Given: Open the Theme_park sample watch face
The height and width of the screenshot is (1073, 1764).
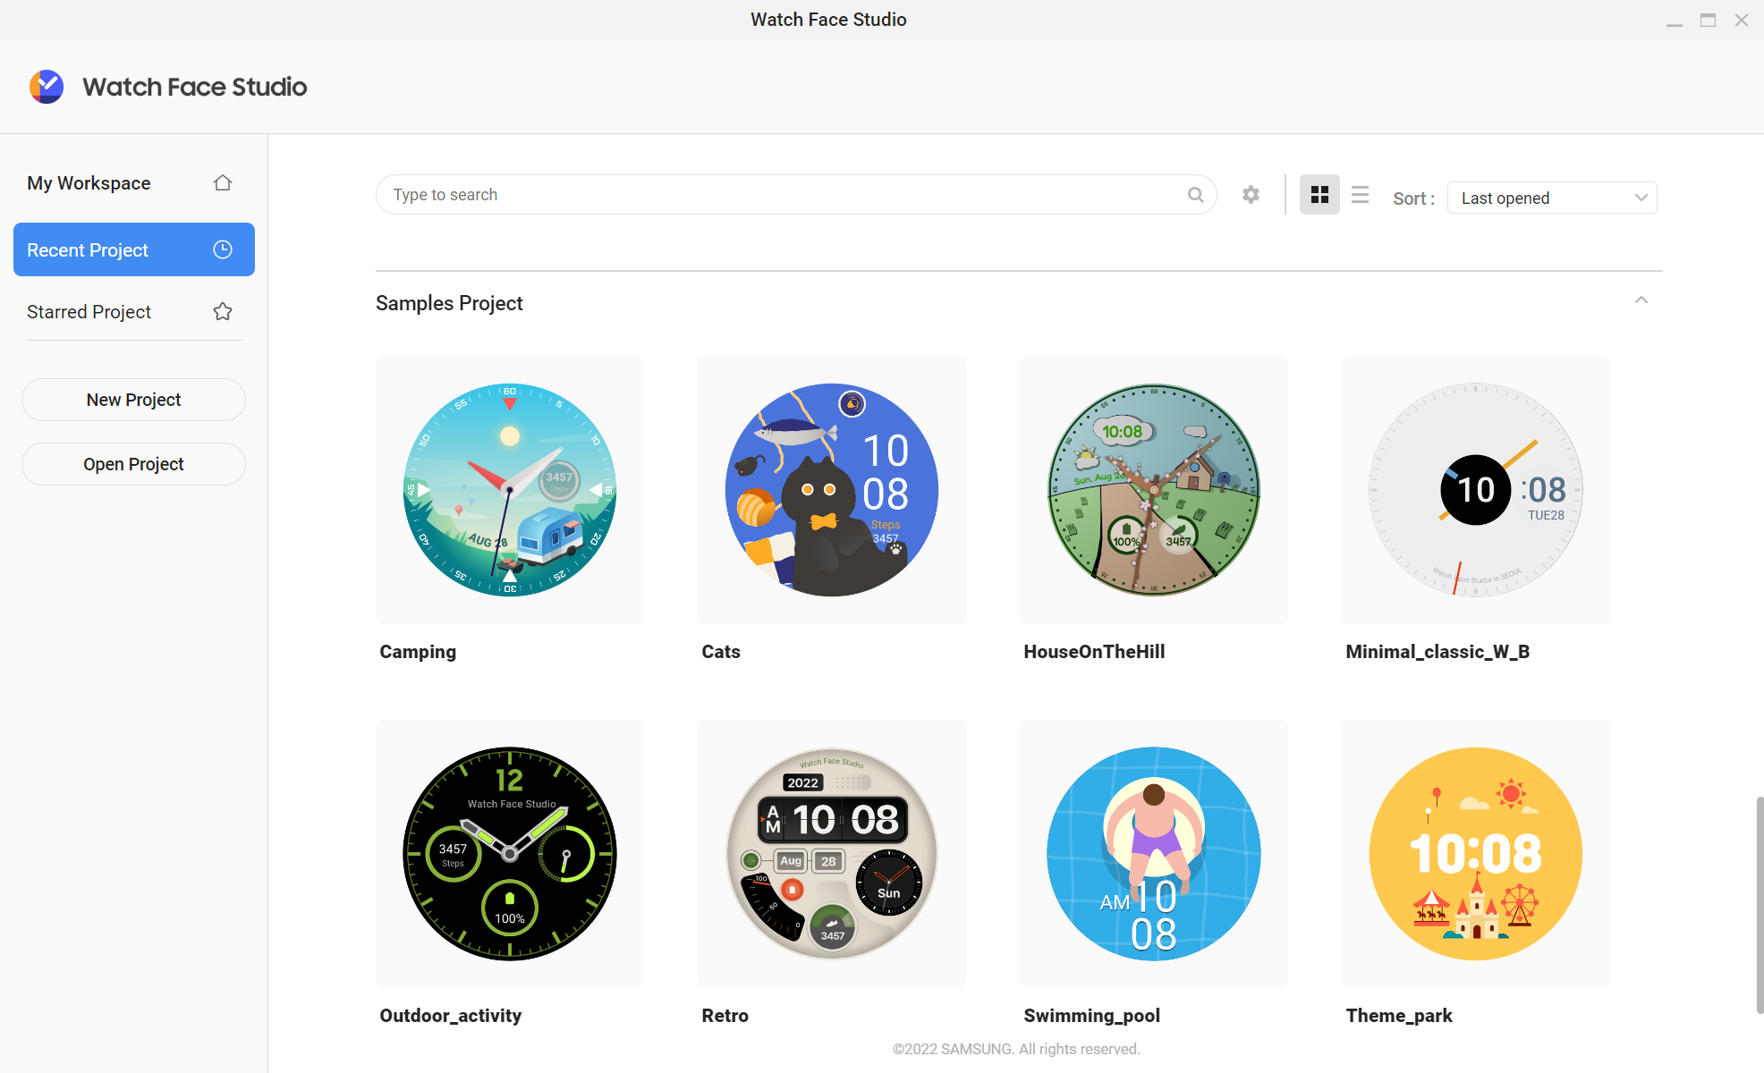Looking at the screenshot, I should 1476,854.
